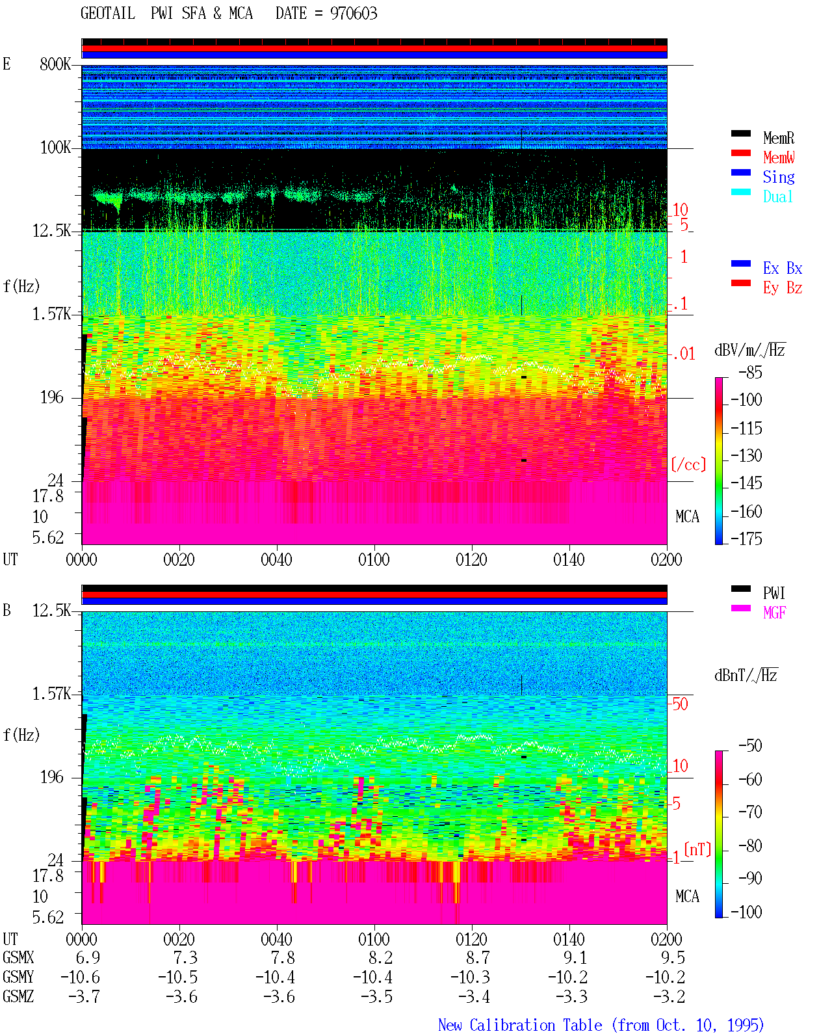Click the cyan Dual legend swatch
The height and width of the screenshot is (1036, 832).
(x=740, y=192)
